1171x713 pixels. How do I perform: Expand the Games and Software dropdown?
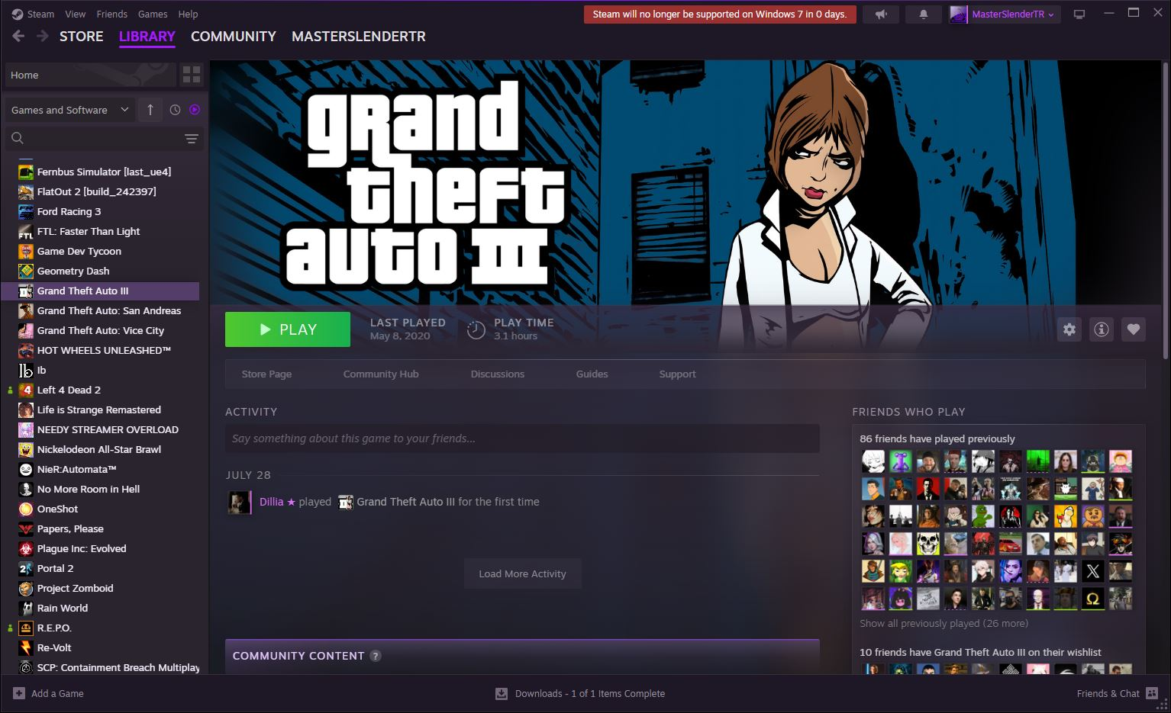70,110
